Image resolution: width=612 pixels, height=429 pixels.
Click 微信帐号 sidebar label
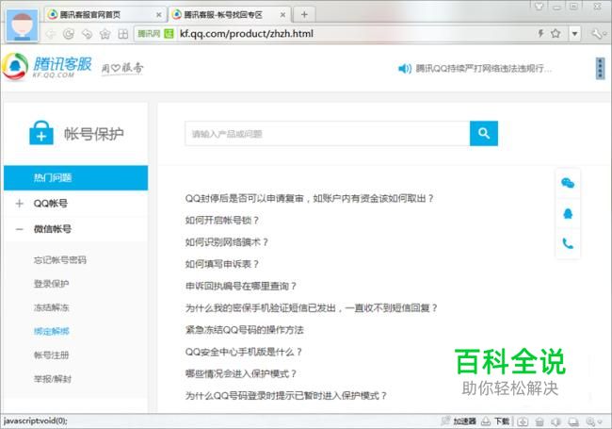[x=53, y=229]
